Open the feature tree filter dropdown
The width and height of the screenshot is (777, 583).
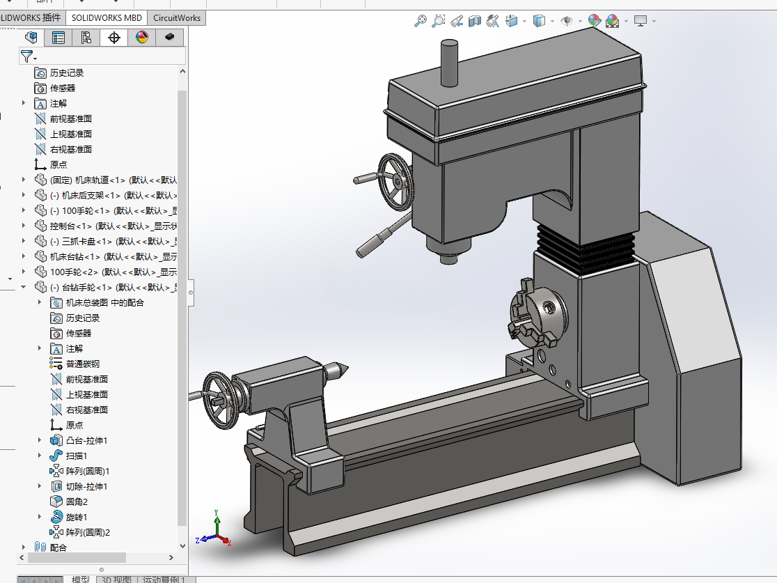tap(29, 56)
